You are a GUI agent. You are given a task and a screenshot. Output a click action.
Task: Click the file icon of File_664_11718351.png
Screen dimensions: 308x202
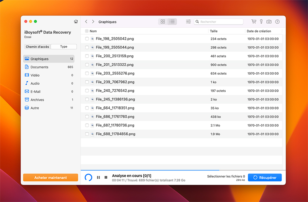tap(92, 108)
